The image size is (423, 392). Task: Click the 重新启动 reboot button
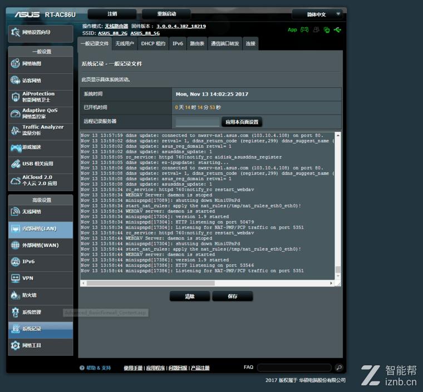[166, 14]
